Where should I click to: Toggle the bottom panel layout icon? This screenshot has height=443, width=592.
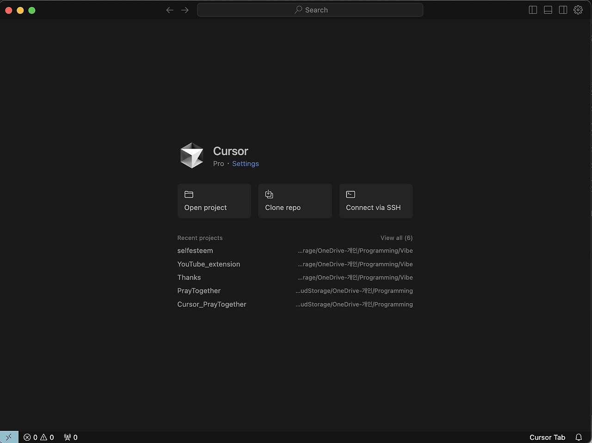548,10
